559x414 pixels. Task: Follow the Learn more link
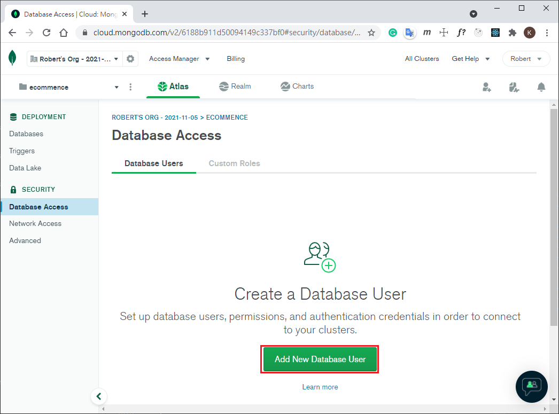[320, 387]
